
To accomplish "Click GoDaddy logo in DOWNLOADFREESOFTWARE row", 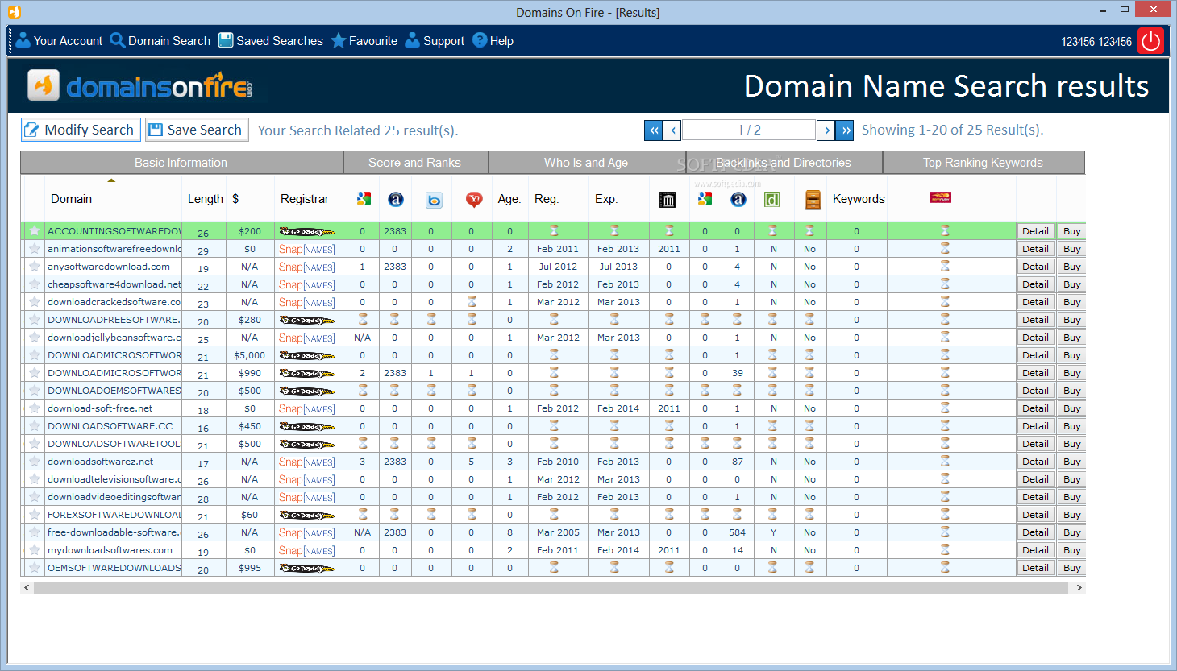I will pos(307,320).
